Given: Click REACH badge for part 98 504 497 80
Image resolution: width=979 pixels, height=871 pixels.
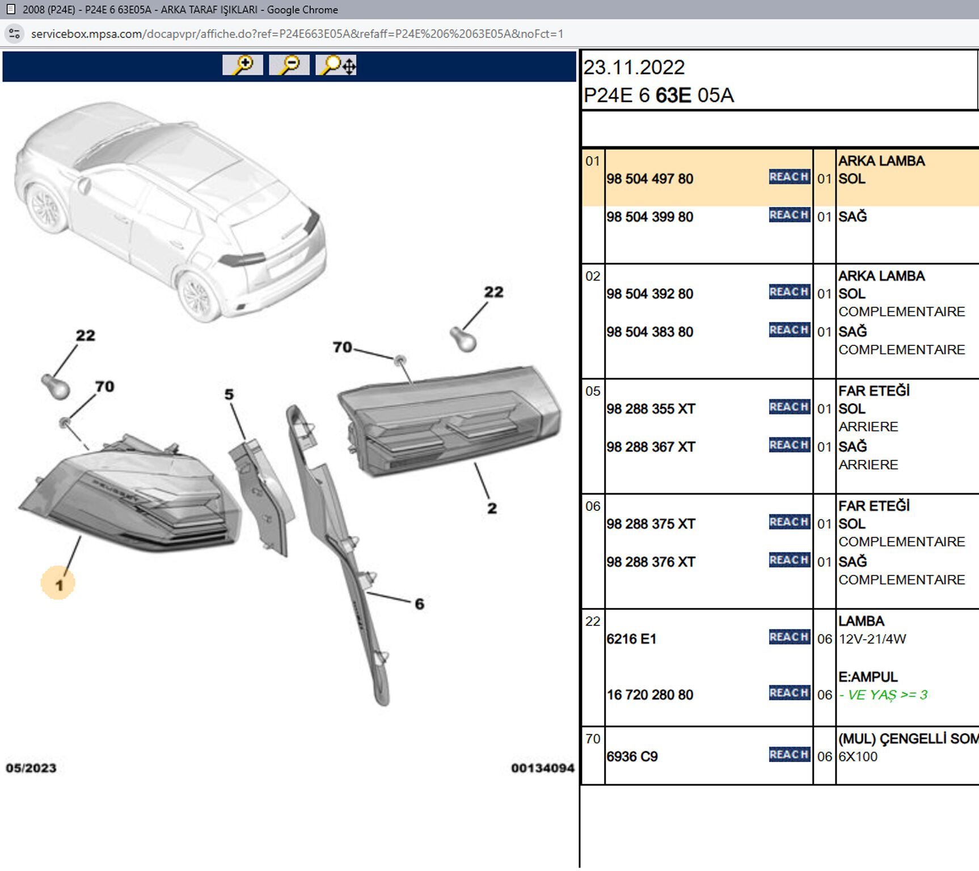Looking at the screenshot, I should (x=789, y=177).
